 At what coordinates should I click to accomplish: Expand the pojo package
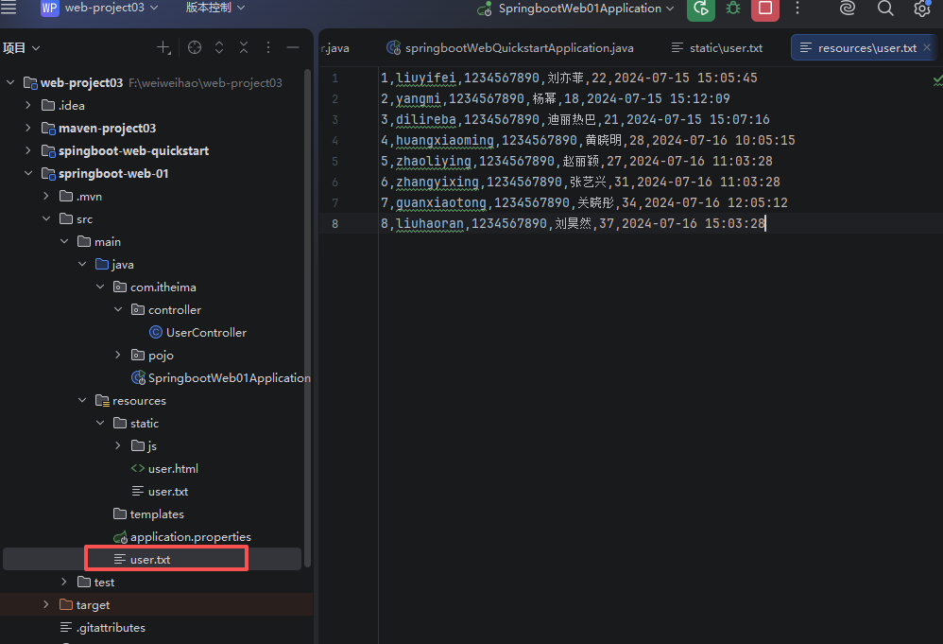point(118,356)
